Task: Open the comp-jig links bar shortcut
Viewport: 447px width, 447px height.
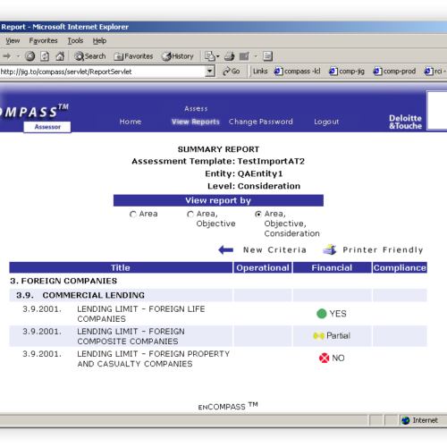Action: pos(347,72)
